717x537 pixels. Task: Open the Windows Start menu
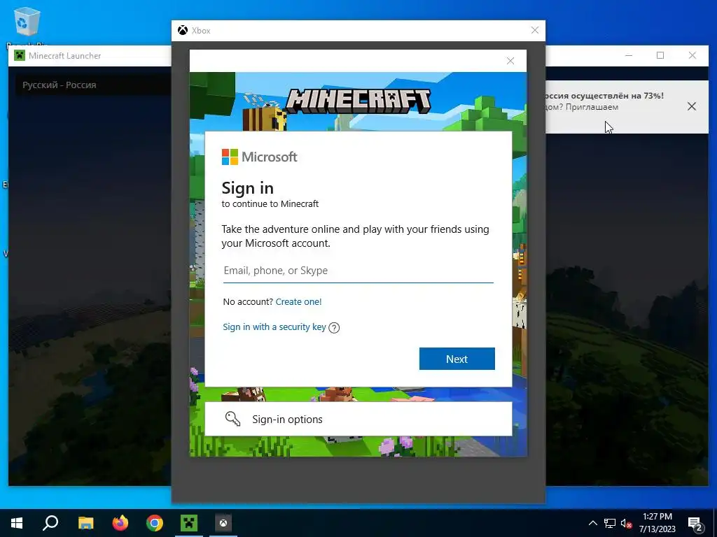tap(17, 523)
